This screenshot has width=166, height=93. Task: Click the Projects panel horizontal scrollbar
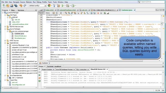coord(11,88)
